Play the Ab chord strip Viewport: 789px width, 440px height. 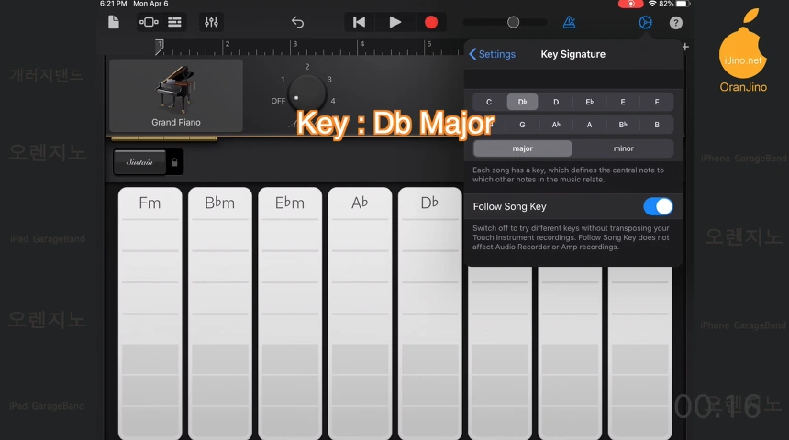(360, 313)
